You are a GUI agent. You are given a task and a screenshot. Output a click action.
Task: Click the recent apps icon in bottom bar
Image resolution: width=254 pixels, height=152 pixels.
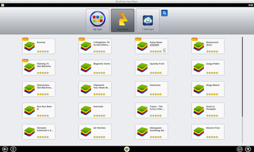pyautogui.click(x=240, y=149)
